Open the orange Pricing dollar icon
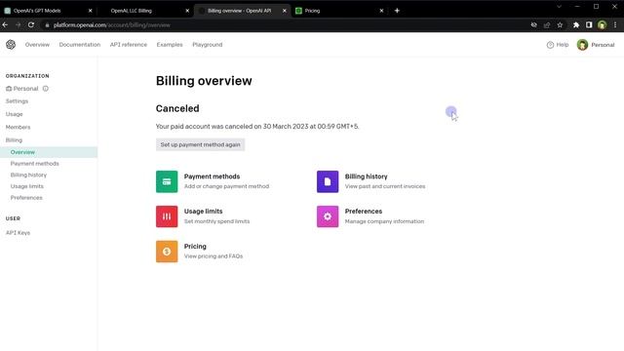Screen dimensions: 624x351 coord(167,252)
